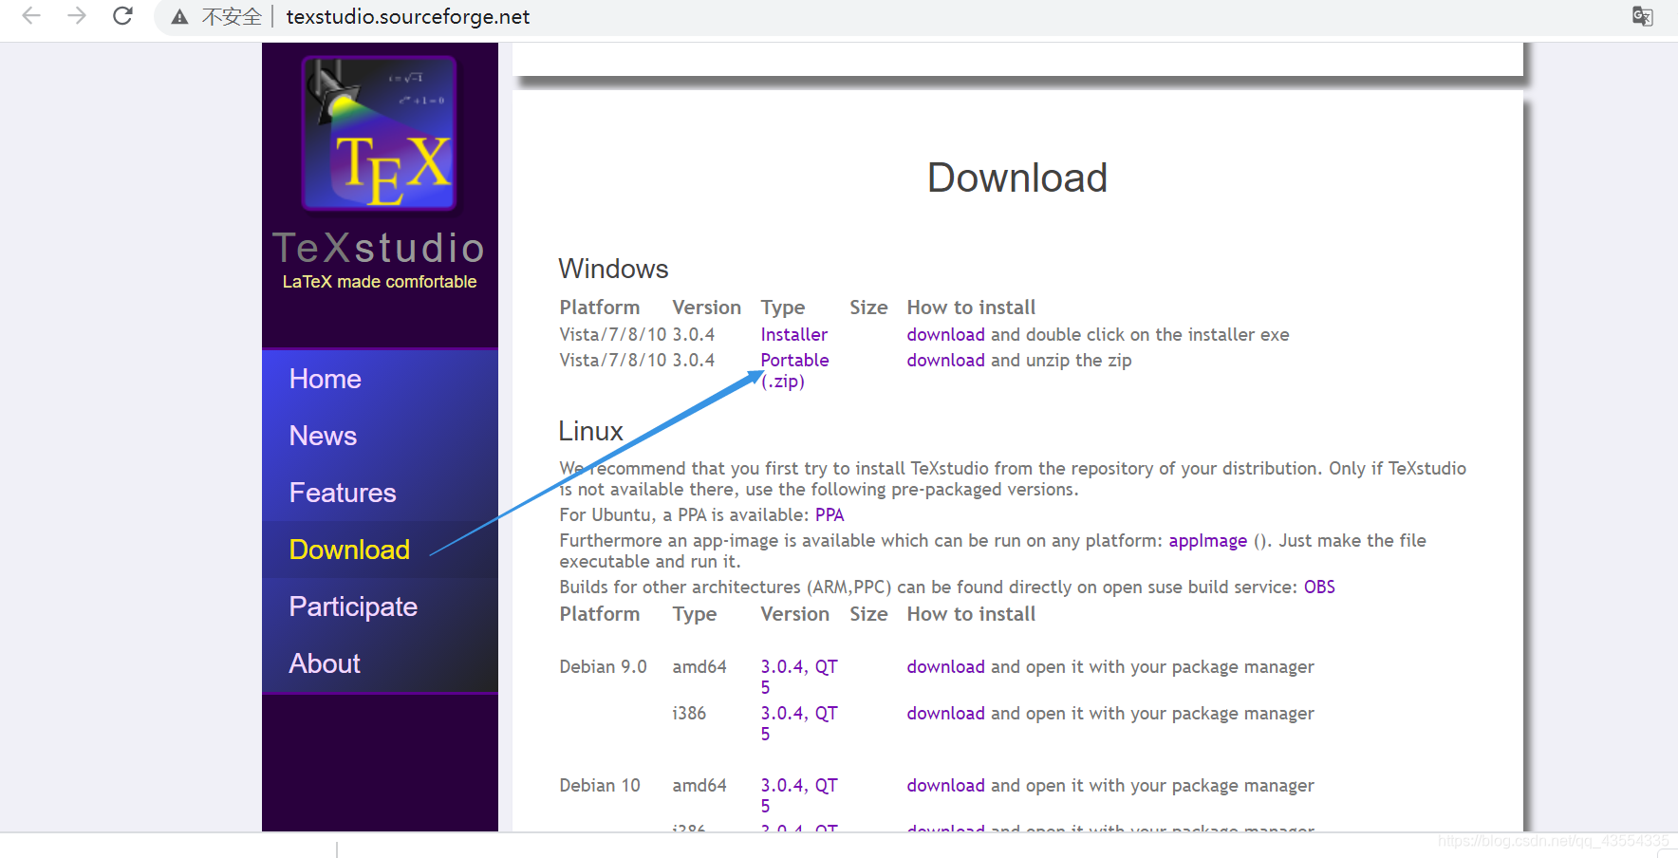Click the 'How to install' header in Windows table
The height and width of the screenshot is (858, 1678).
point(971,308)
